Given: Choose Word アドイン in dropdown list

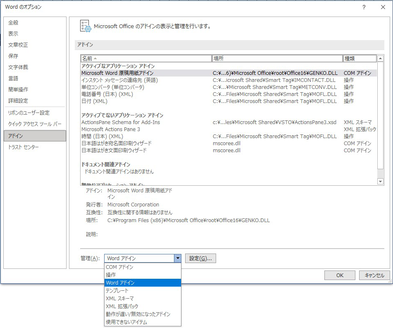Looking at the screenshot, I should click(x=143, y=283).
